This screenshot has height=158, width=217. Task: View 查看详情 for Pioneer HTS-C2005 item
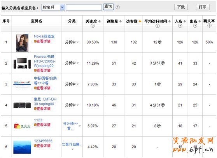pos(42,70)
